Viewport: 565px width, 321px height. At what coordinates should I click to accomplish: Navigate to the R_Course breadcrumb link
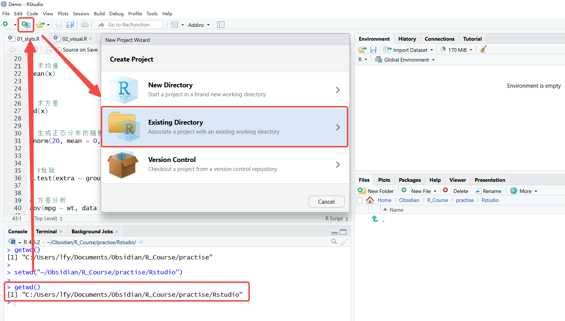[437, 200]
